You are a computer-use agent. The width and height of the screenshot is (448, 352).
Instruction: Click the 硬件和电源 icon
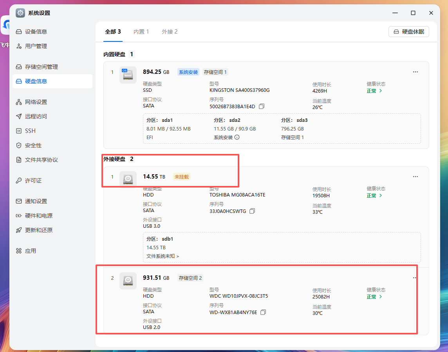pyautogui.click(x=19, y=216)
